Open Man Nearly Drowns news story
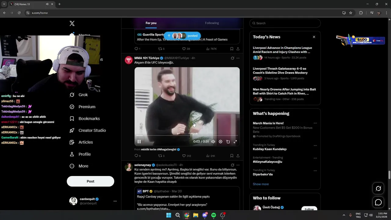 pos(284,91)
